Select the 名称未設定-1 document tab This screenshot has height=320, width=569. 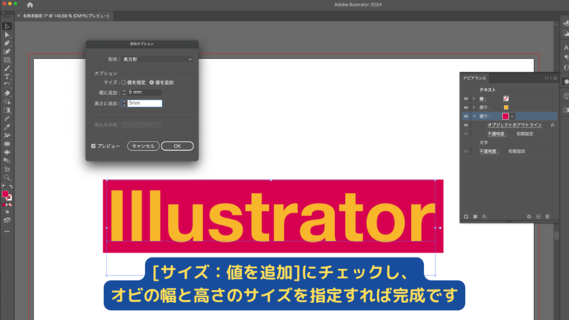(x=66, y=16)
